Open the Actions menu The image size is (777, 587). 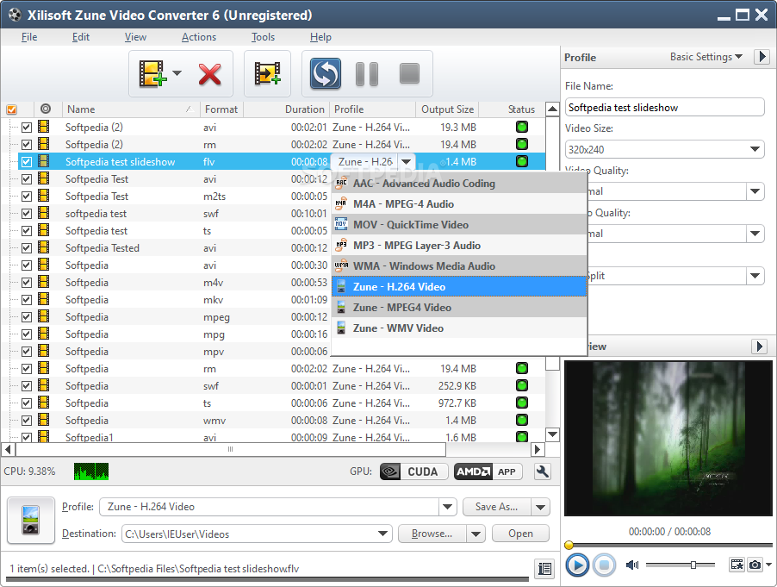point(199,37)
